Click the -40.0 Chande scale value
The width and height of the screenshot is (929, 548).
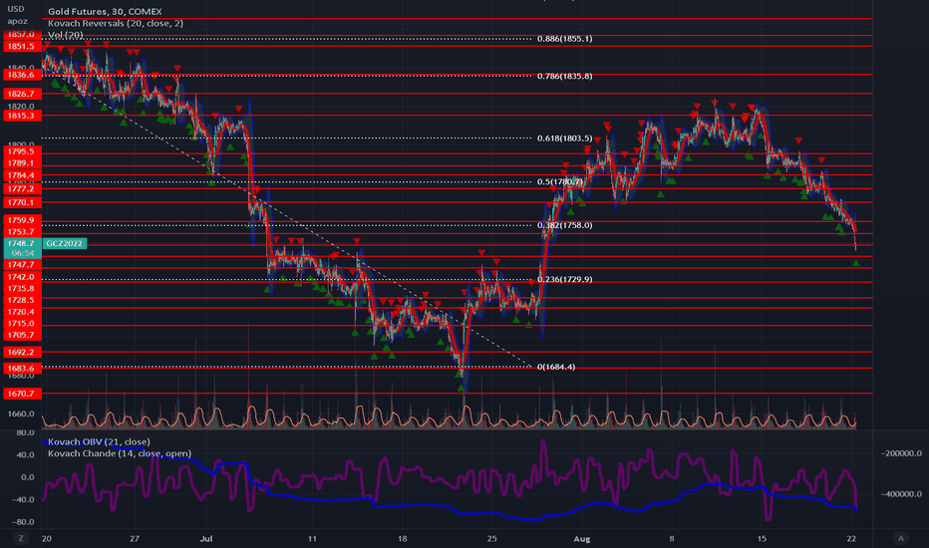tap(24, 499)
